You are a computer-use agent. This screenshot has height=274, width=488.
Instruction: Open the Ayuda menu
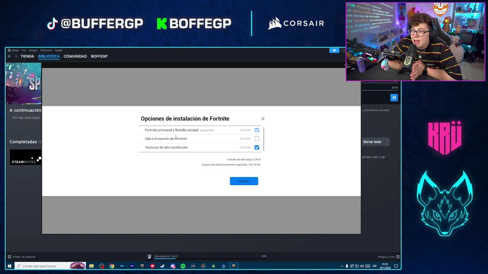pyautogui.click(x=58, y=50)
